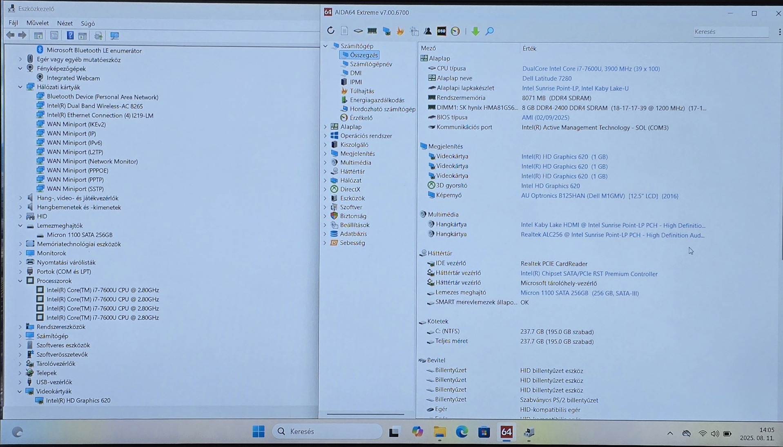
Task: Collapse the Processzorok node in Device Manager
Action: tap(20, 281)
